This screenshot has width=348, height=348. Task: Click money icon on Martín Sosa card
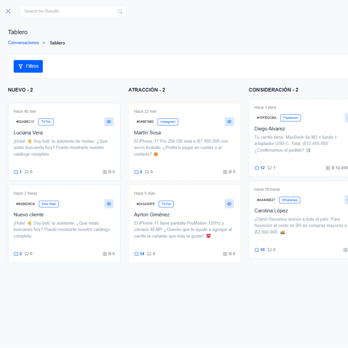[x=225, y=172]
